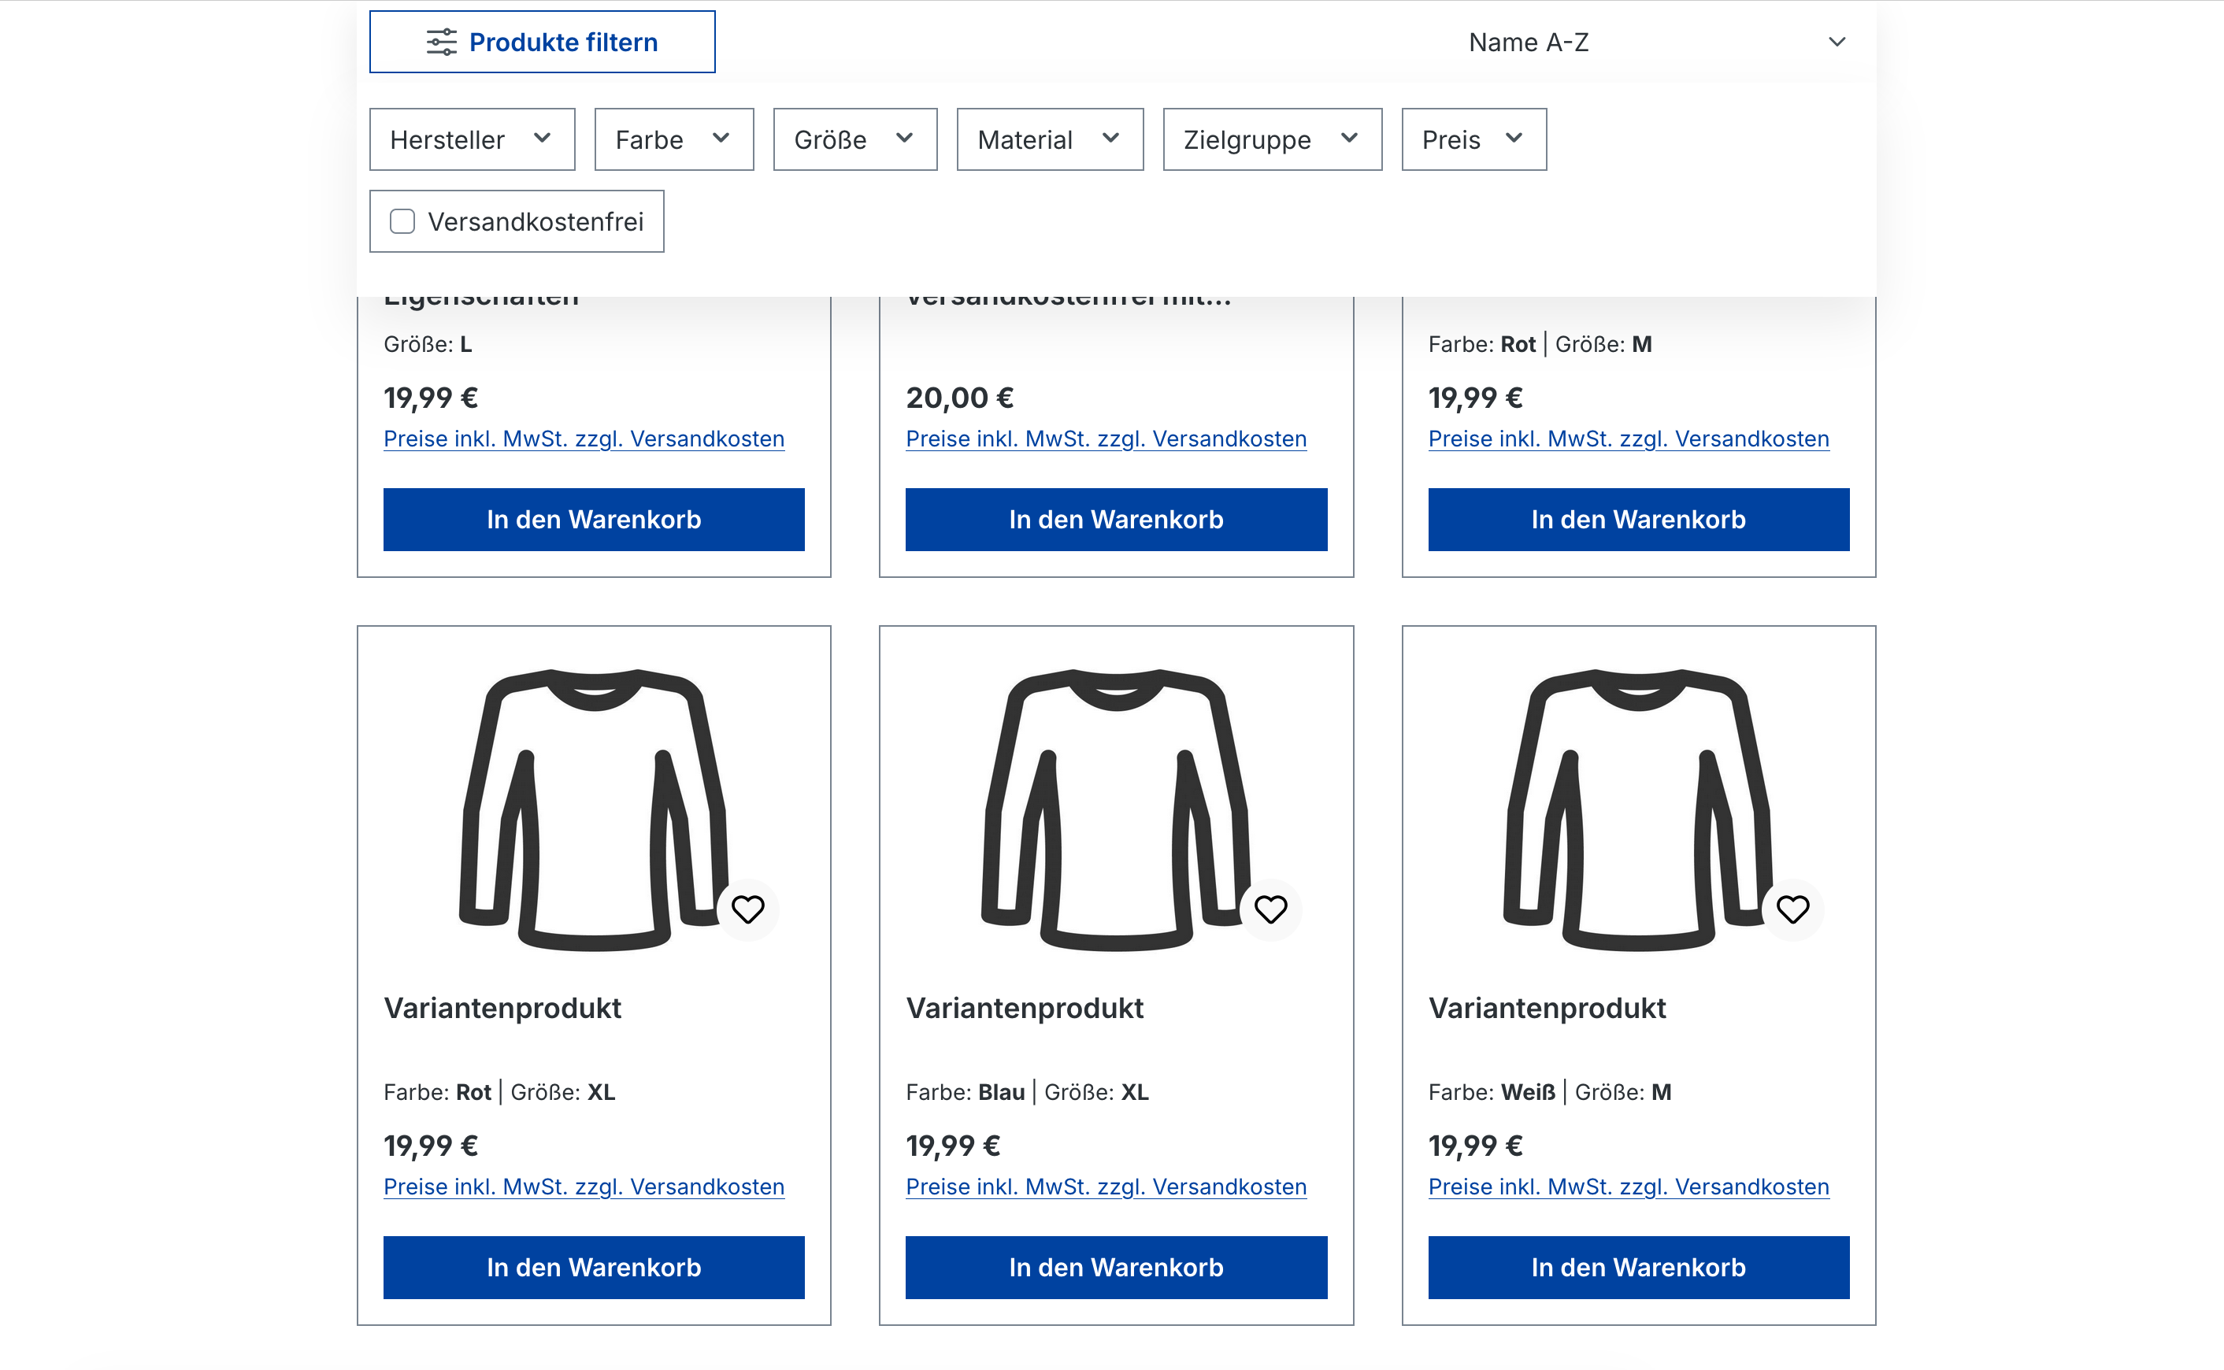Select the 20,00 € price text
The height and width of the screenshot is (1370, 2224).
(x=960, y=397)
